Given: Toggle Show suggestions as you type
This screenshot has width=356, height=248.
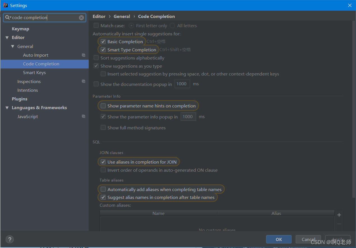Looking at the screenshot, I should click(x=96, y=66).
